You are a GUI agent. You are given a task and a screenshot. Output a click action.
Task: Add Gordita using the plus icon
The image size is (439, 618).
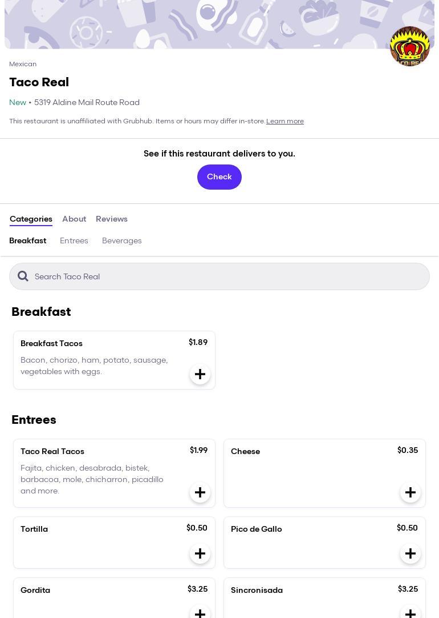tap(200, 612)
